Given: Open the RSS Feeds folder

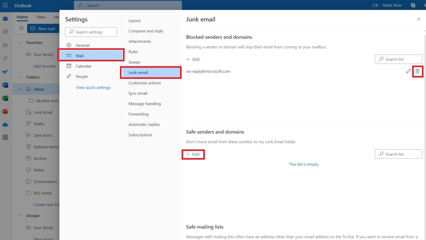Looking at the screenshot, I should click(x=39, y=193).
